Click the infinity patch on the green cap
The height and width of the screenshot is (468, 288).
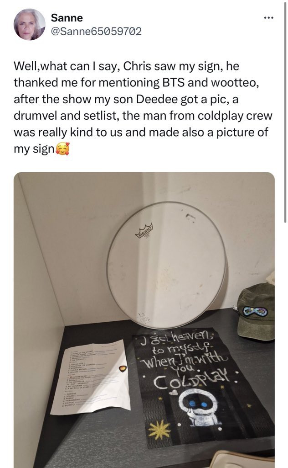pyautogui.click(x=255, y=311)
